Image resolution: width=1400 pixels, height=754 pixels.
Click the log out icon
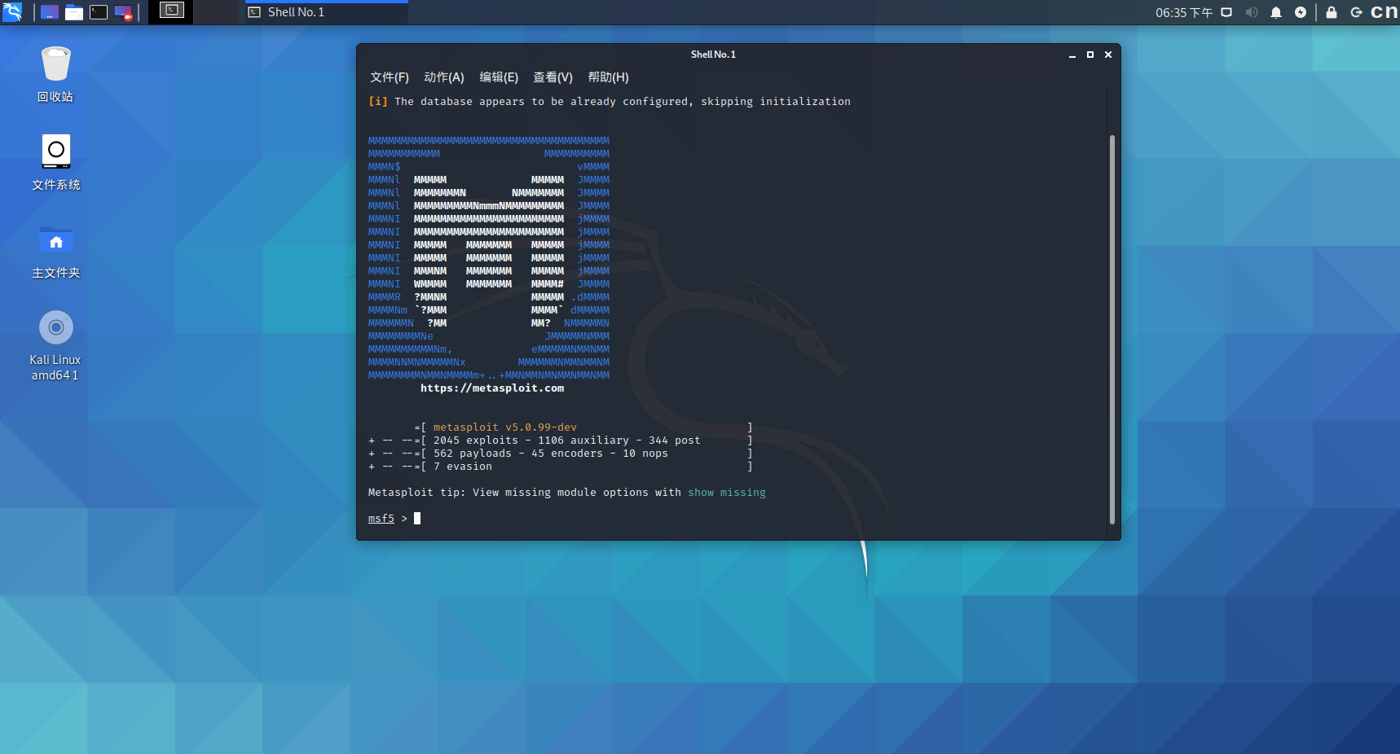1356,12
